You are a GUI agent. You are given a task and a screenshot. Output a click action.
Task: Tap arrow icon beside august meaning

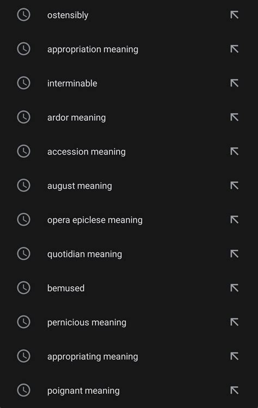[234, 186]
